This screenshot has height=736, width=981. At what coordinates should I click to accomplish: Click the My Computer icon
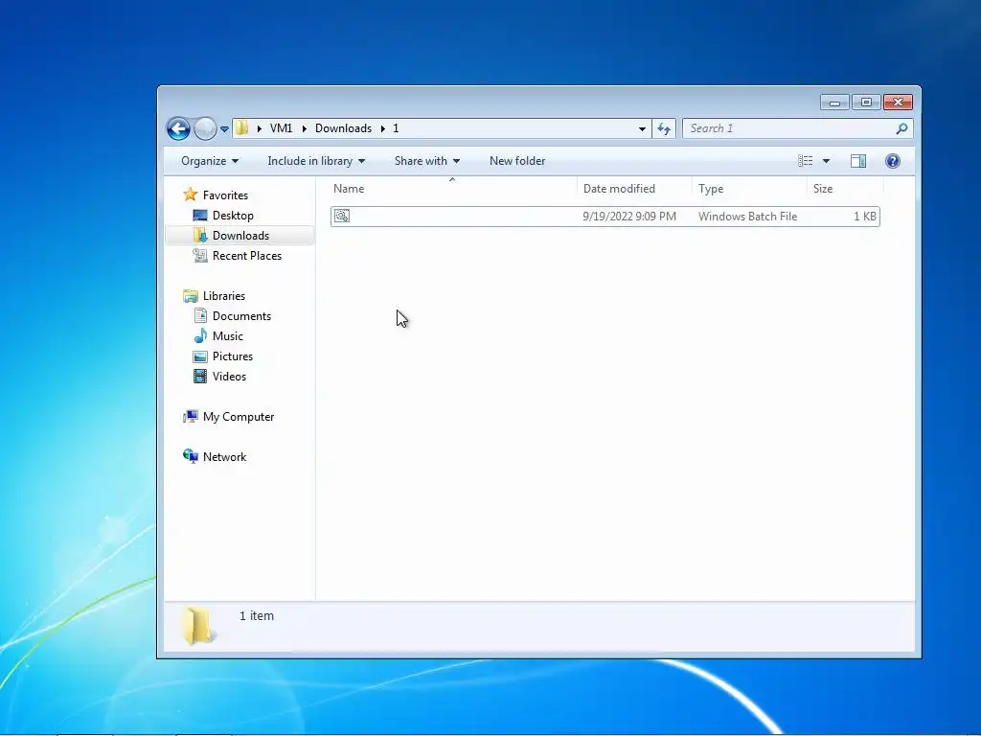coord(191,417)
